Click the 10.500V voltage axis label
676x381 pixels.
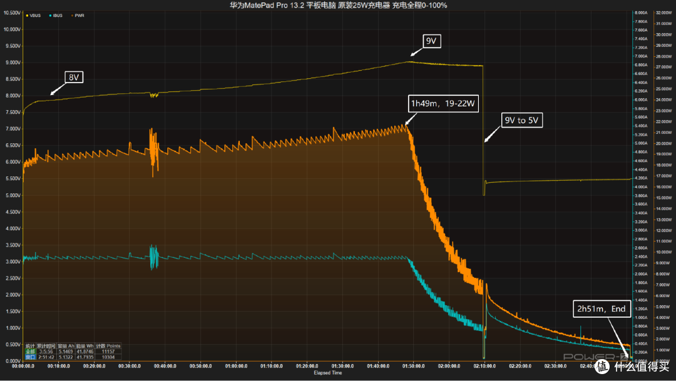12,13
